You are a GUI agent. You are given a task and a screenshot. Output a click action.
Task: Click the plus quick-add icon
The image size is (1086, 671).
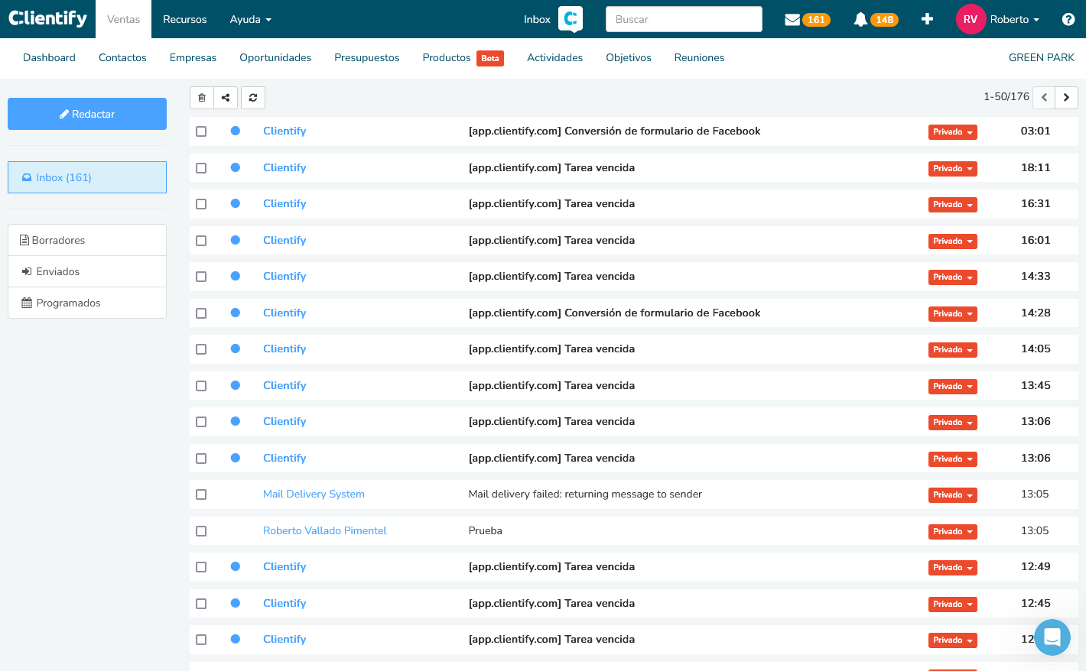pos(927,19)
